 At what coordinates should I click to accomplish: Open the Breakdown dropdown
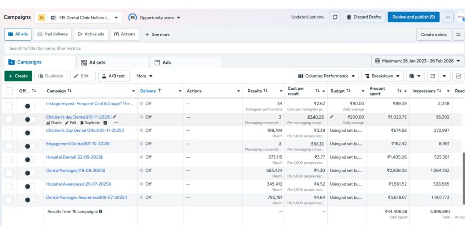382,76
